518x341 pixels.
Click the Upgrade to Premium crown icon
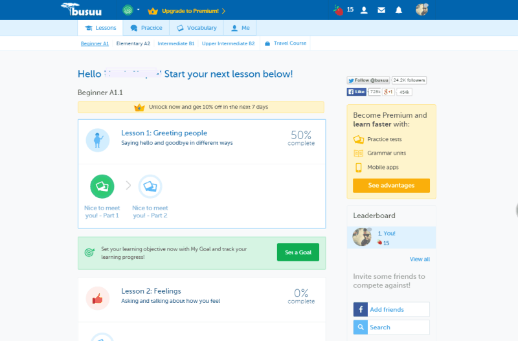click(x=153, y=11)
